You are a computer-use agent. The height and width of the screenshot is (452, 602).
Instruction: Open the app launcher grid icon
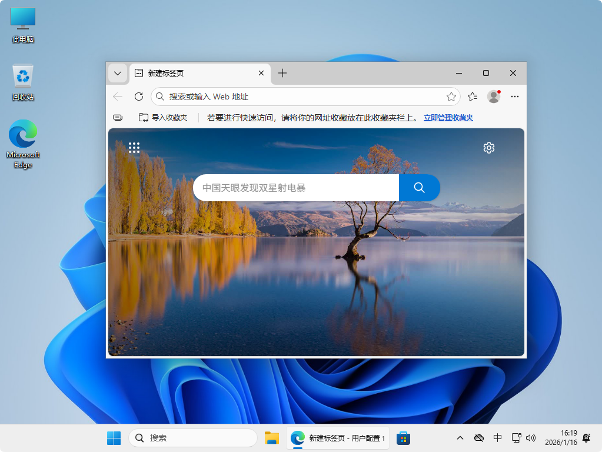pyautogui.click(x=134, y=148)
